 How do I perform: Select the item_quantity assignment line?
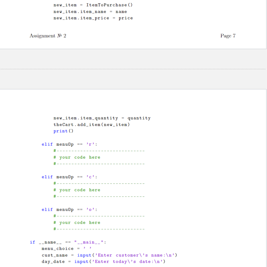pos(102,118)
